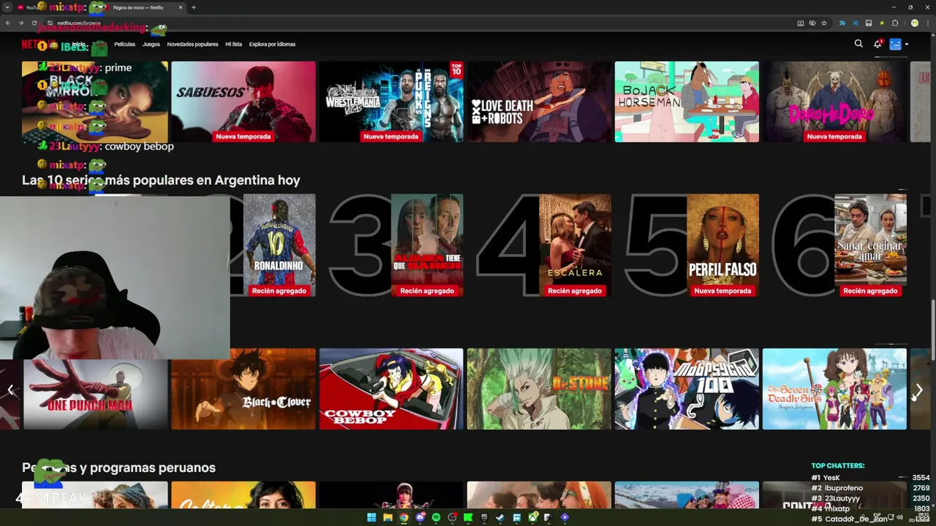
Task: Open Explora por idiomas
Action: pos(272,44)
